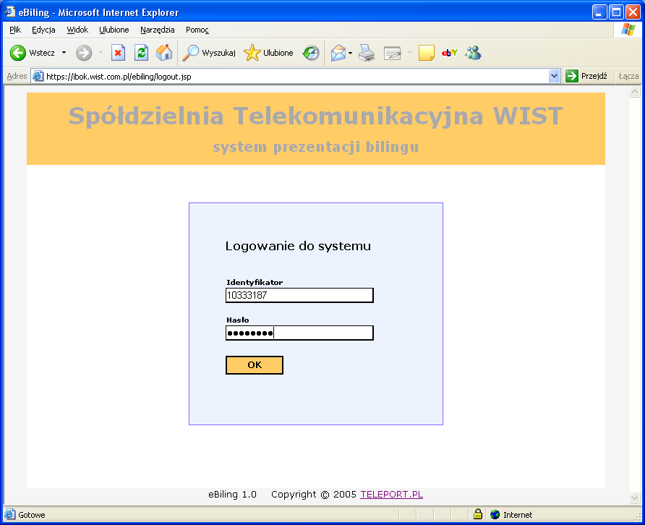Screen dimensions: 645x525
Task: Click the IE icon in title bar
Action: pos(10,12)
